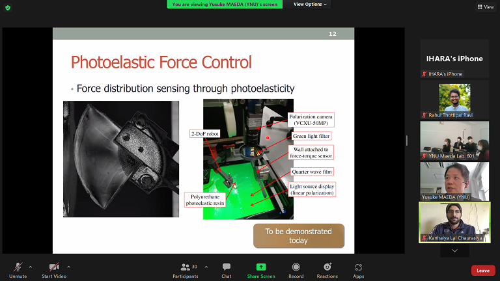The image size is (500, 281).
Task: Unmute the microphone
Action: pos(18,269)
